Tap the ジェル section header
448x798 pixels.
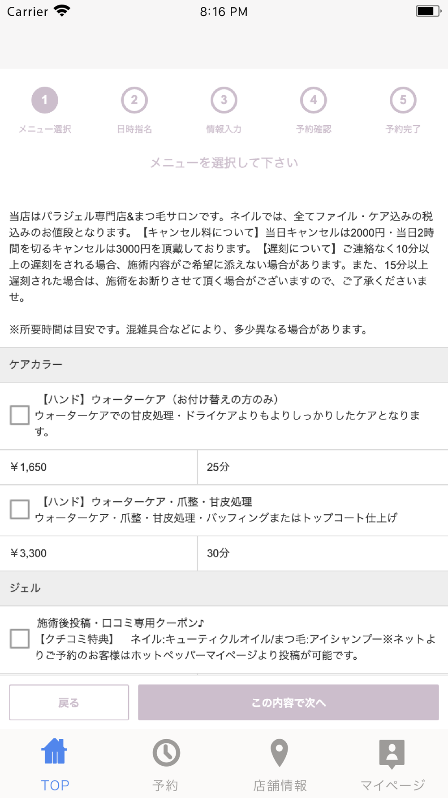[224, 588]
